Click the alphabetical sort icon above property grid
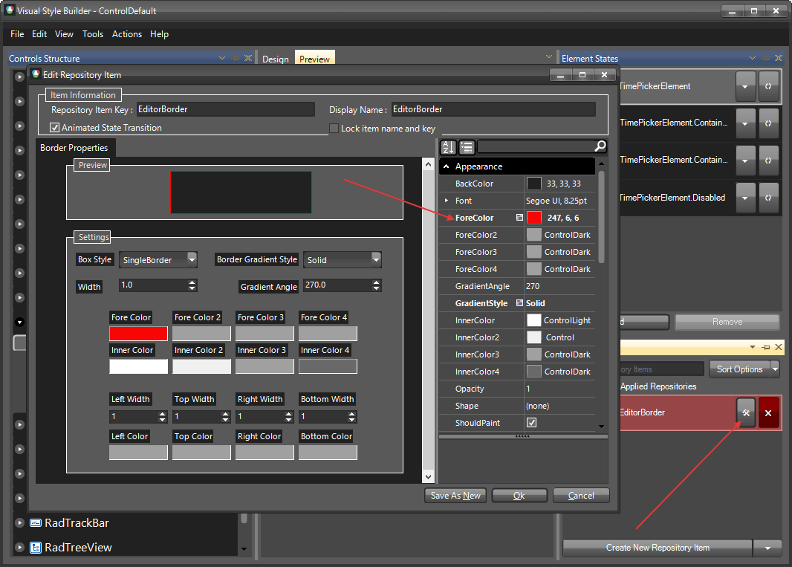The height and width of the screenshot is (567, 792). 448,147
